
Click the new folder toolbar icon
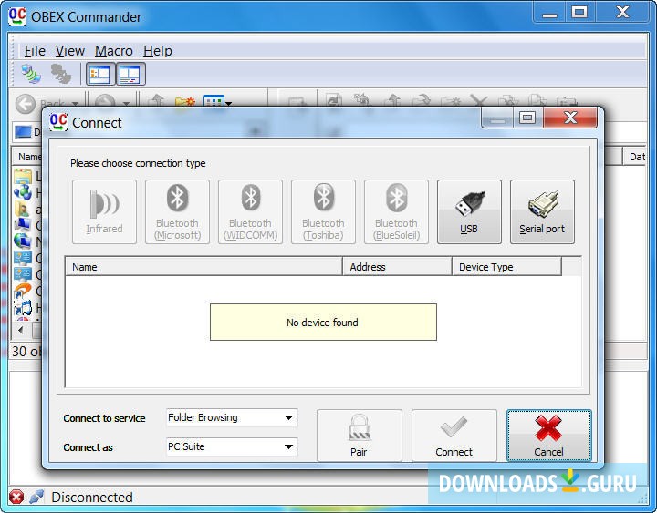pos(185,101)
